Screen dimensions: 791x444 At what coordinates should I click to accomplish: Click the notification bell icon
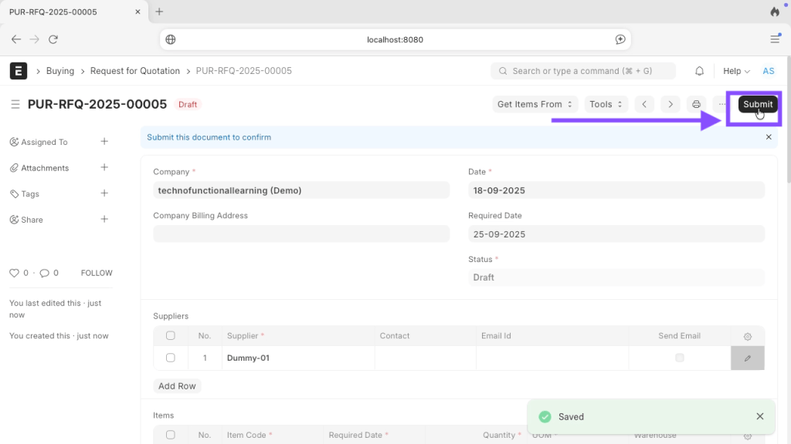click(699, 71)
